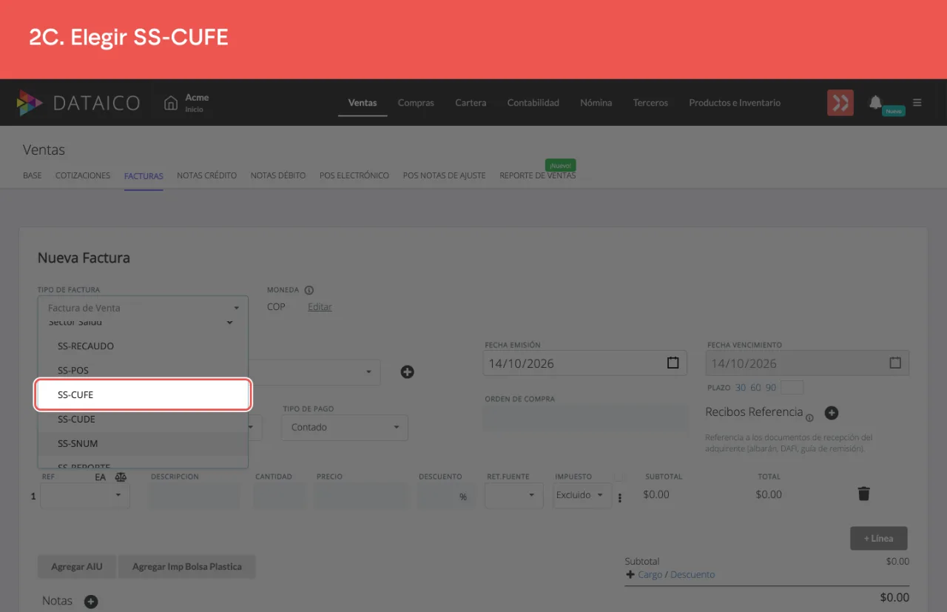
Task: Choose SS-CUFE from the list
Action: (143, 394)
